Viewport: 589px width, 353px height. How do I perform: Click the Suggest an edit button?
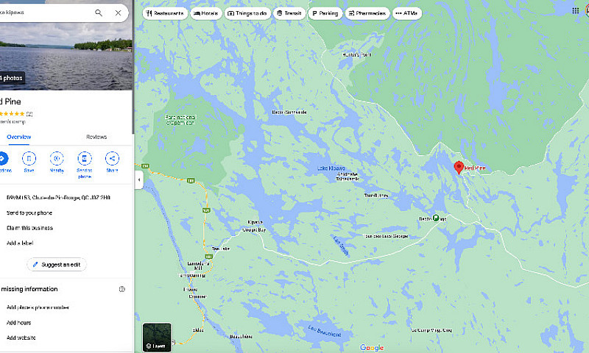click(57, 265)
